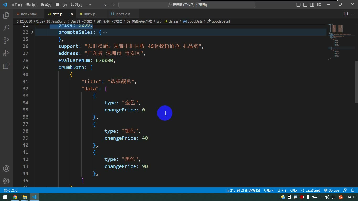Open the overflow menu after 转到(G)
The width and height of the screenshot is (358, 201).
(x=89, y=5)
